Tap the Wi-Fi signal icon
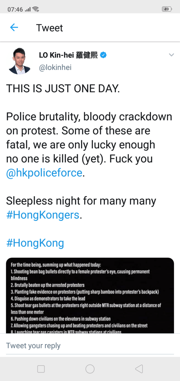180x381 pixels. 36,9
